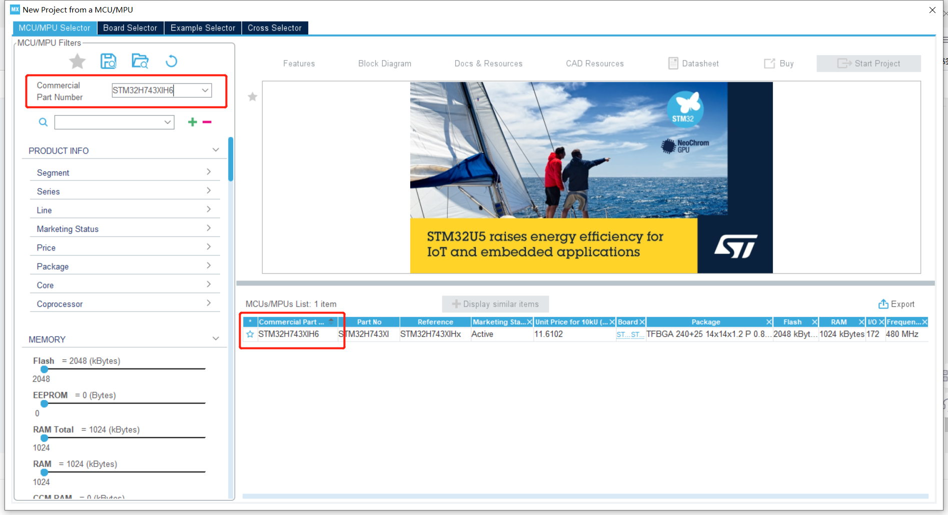Collapse the PRODUCT INFO section
The width and height of the screenshot is (948, 515).
point(216,150)
